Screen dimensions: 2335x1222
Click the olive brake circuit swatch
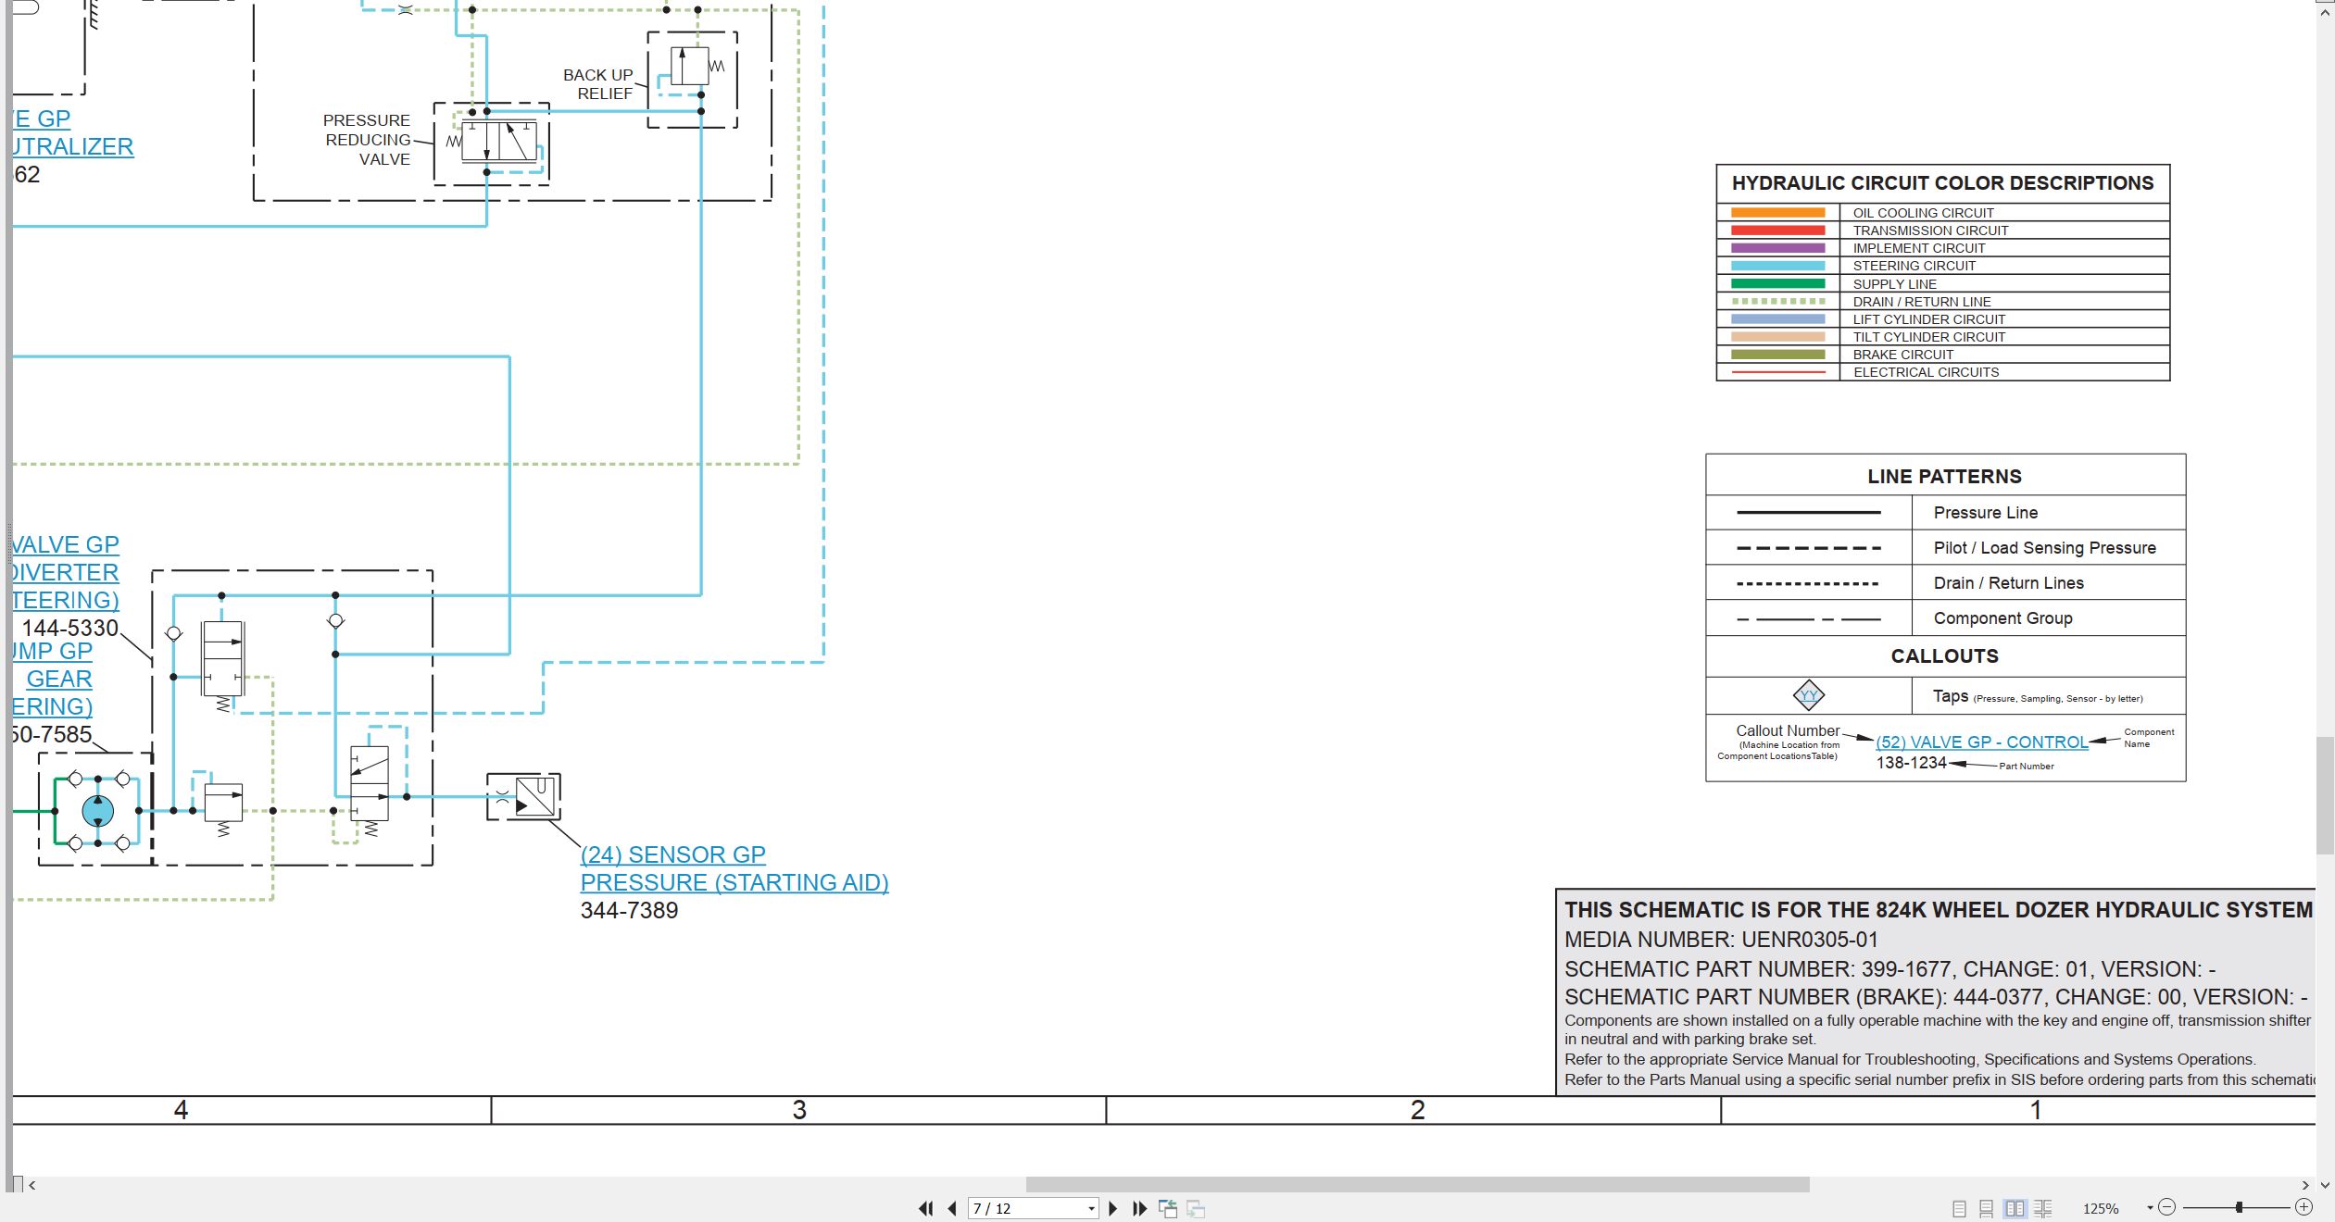(1777, 355)
